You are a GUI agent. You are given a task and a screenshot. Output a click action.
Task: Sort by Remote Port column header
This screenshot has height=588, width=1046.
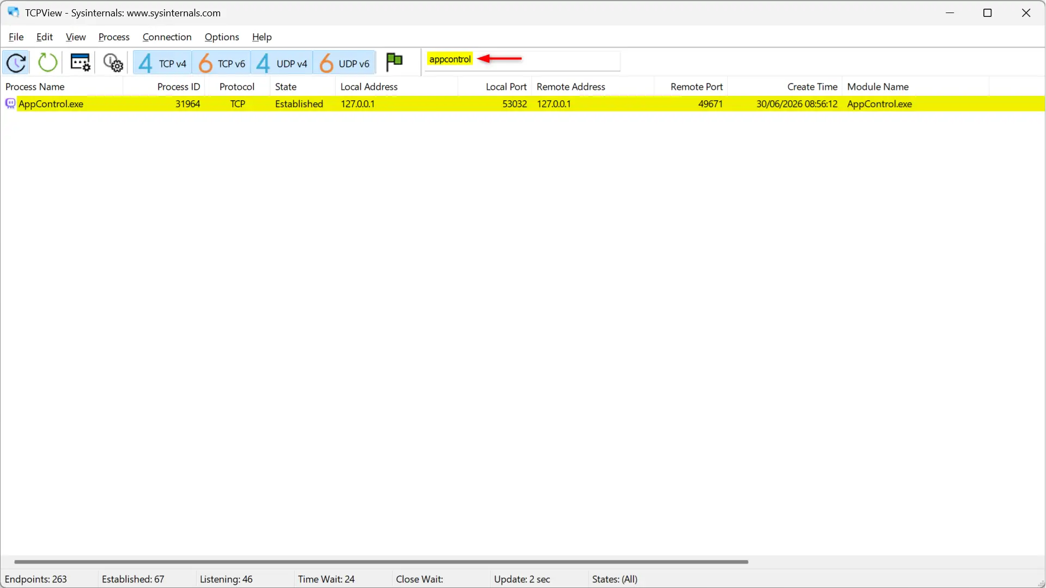691,87
